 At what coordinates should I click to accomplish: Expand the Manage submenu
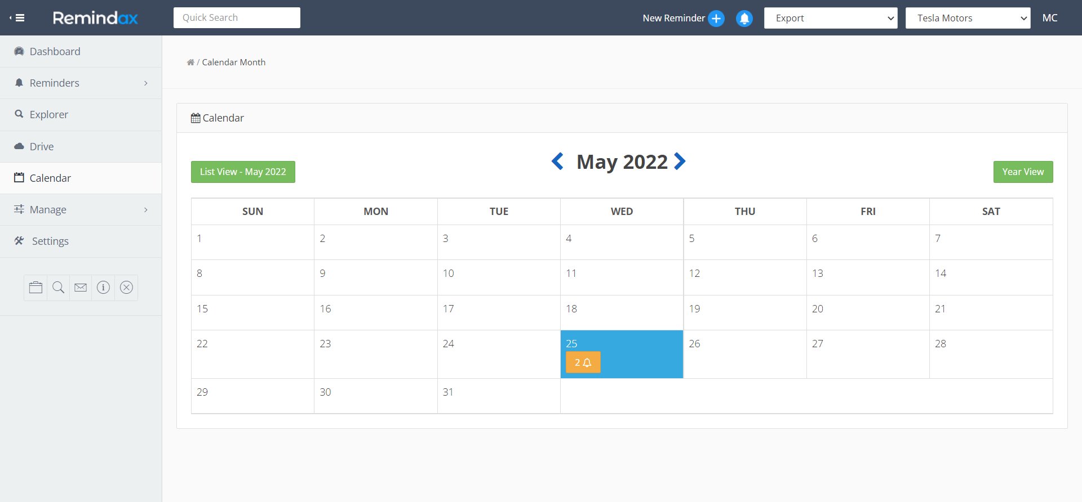click(x=81, y=210)
